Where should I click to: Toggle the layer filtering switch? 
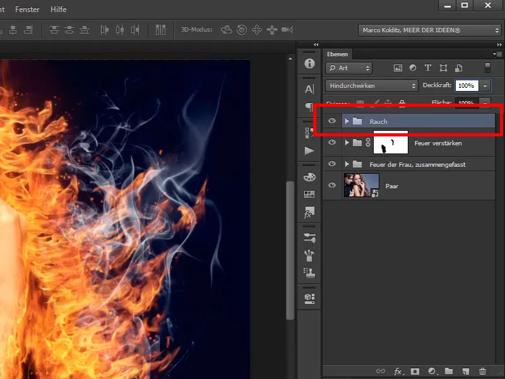pos(487,68)
